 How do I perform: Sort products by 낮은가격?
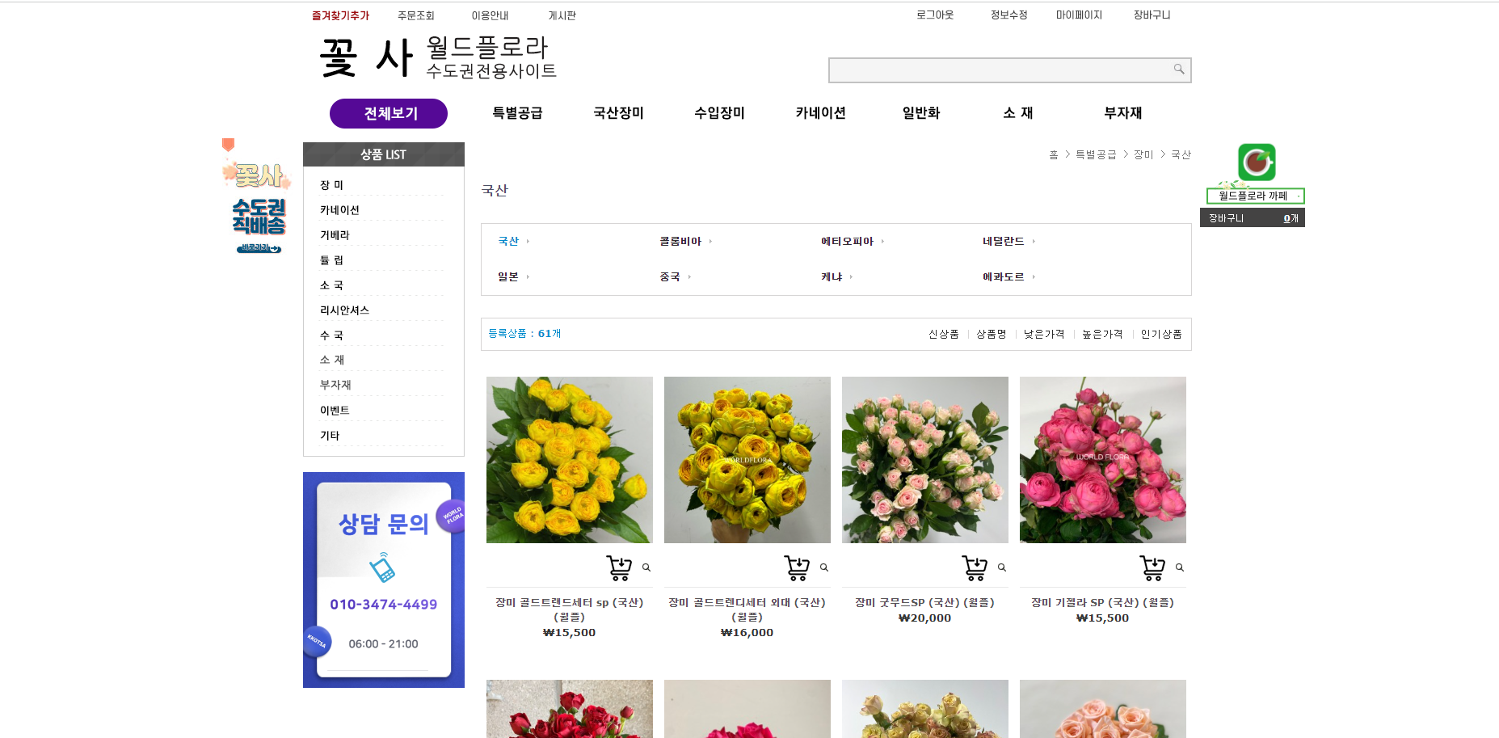click(x=1044, y=334)
